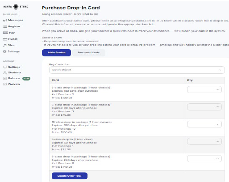
Task: Click the Add a Student button
Action: (56, 53)
